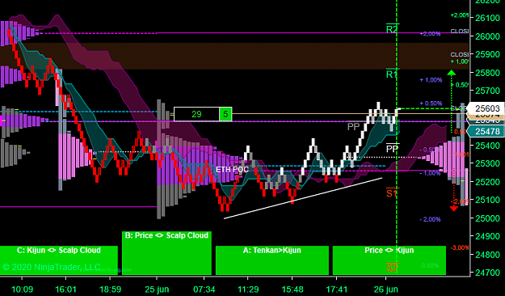Select the Price <> Kijun signal panel
The width and height of the screenshot is (505, 296).
tap(389, 260)
